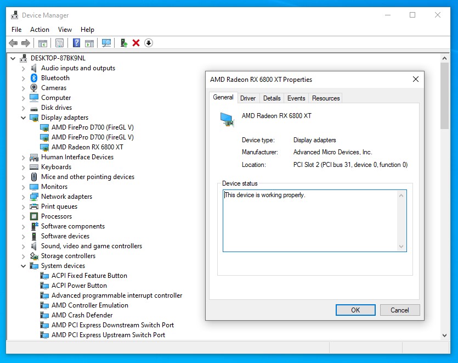Click Scan for hardware changes monitor icon
This screenshot has height=363, width=458.
(x=106, y=43)
